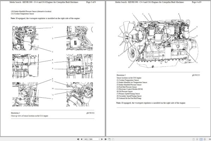Click '(2) Intake Manifold Air Temperature Sensor'
211x141 pixels.
pos(132,82)
